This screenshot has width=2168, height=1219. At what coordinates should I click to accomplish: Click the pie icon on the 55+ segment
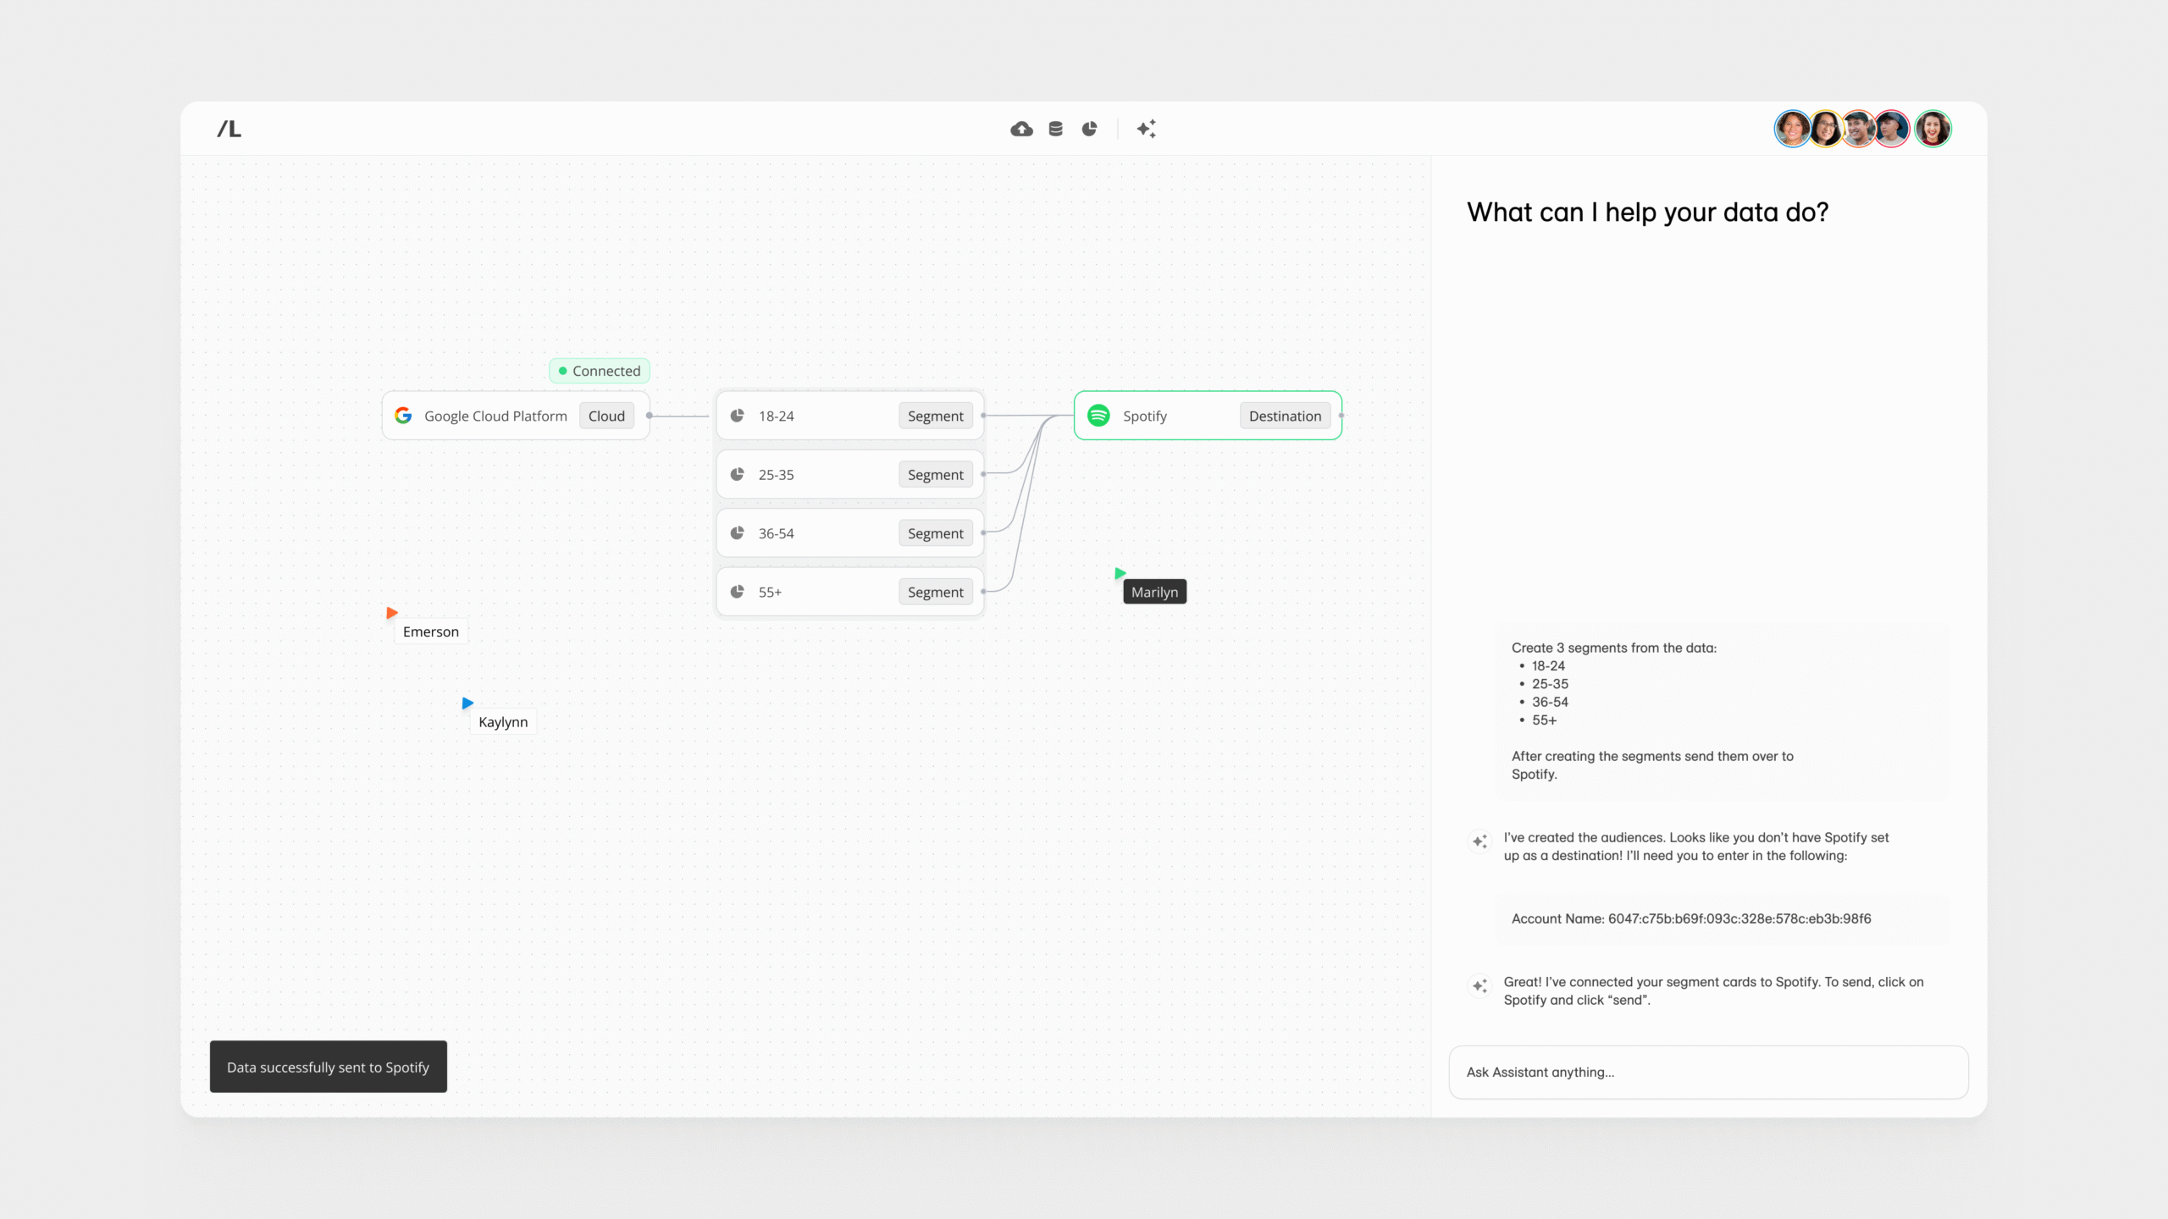(738, 592)
